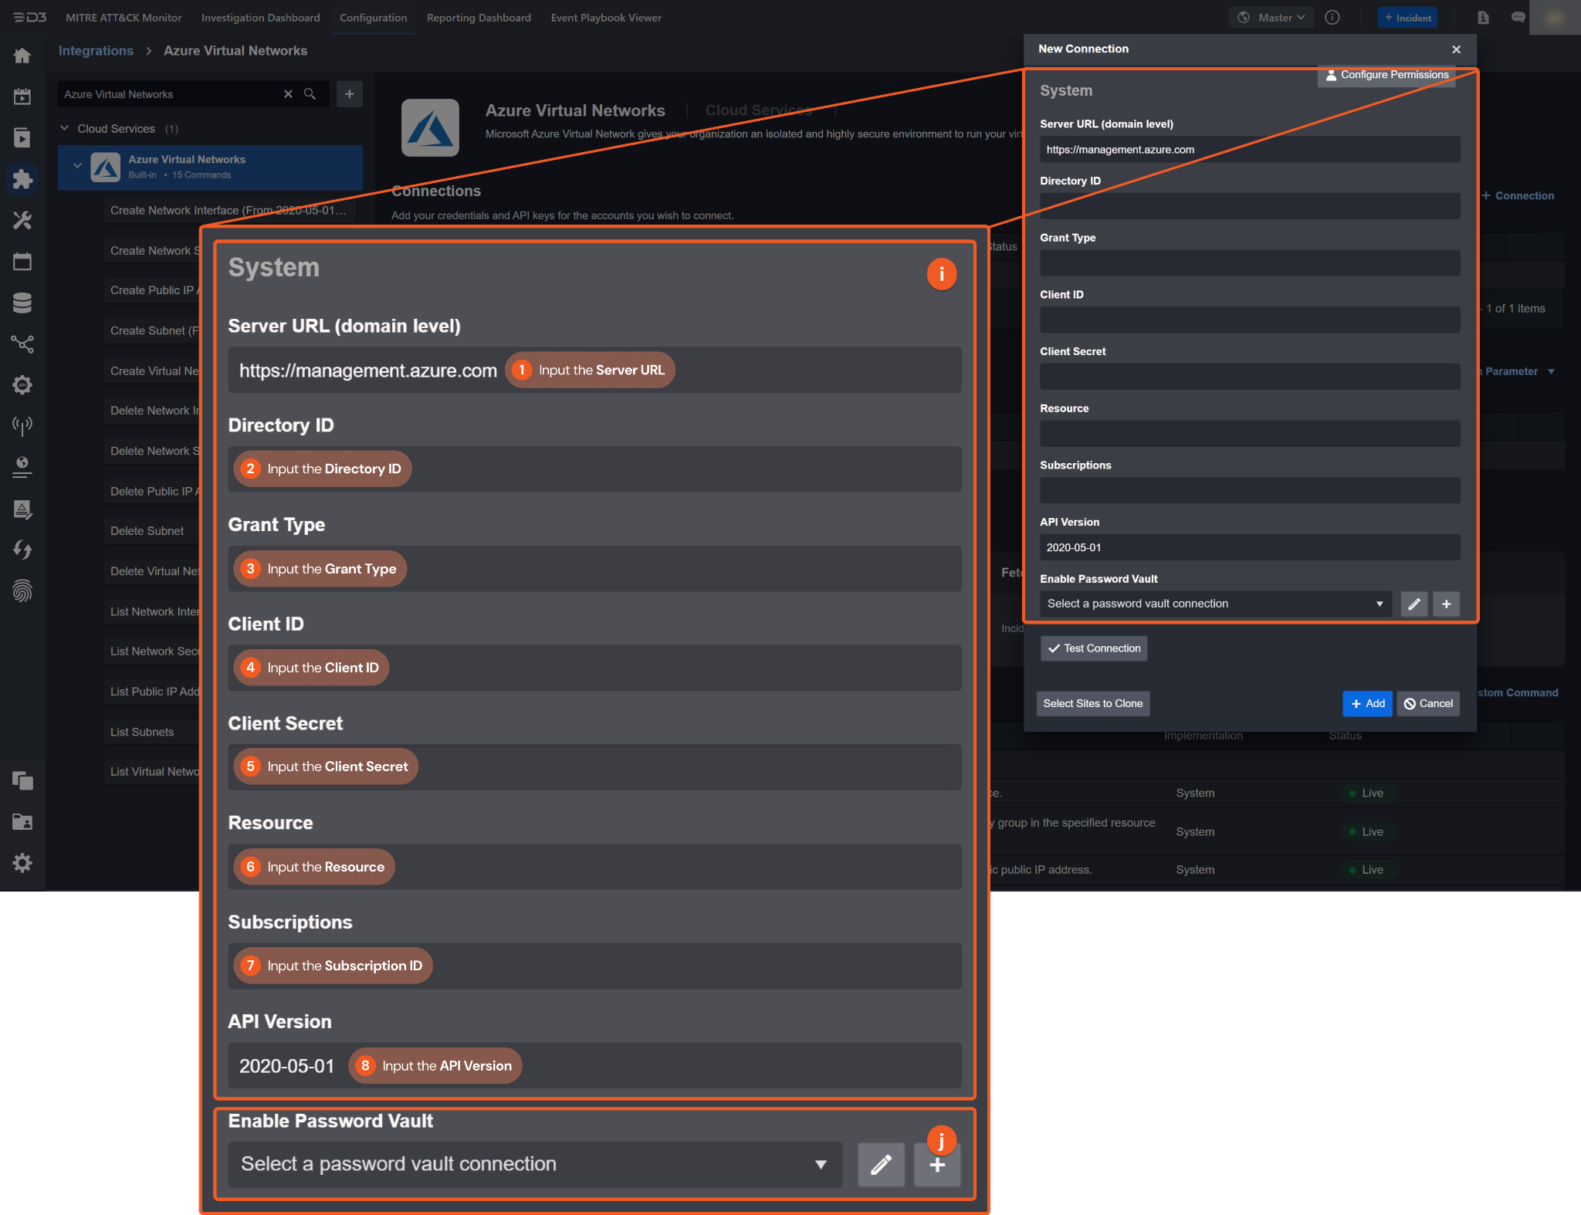
Task: Open the password vault connection dropdown
Action: pos(1215,604)
